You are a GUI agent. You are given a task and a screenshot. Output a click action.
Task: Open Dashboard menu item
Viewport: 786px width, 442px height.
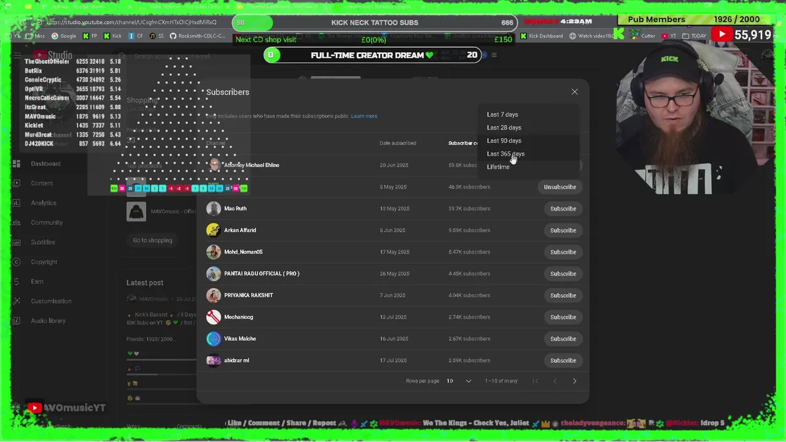46,164
